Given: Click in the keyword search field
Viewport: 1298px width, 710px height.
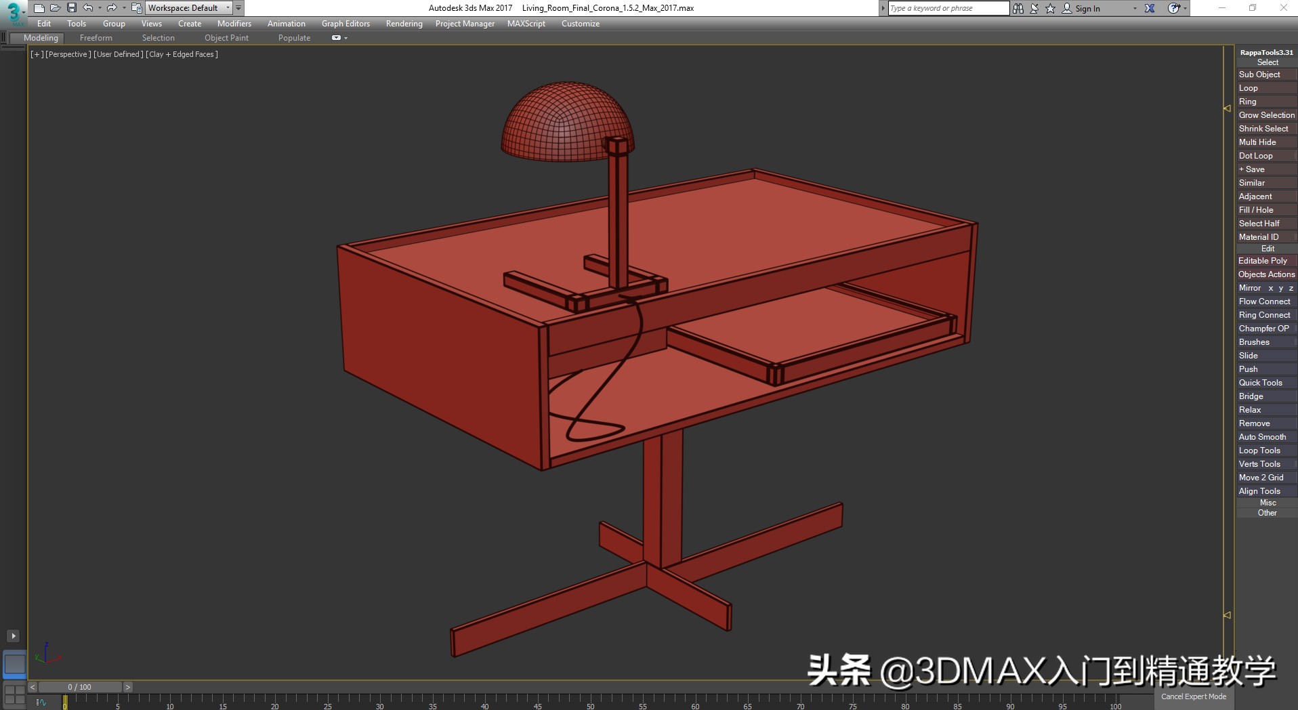Looking at the screenshot, I should [x=948, y=8].
